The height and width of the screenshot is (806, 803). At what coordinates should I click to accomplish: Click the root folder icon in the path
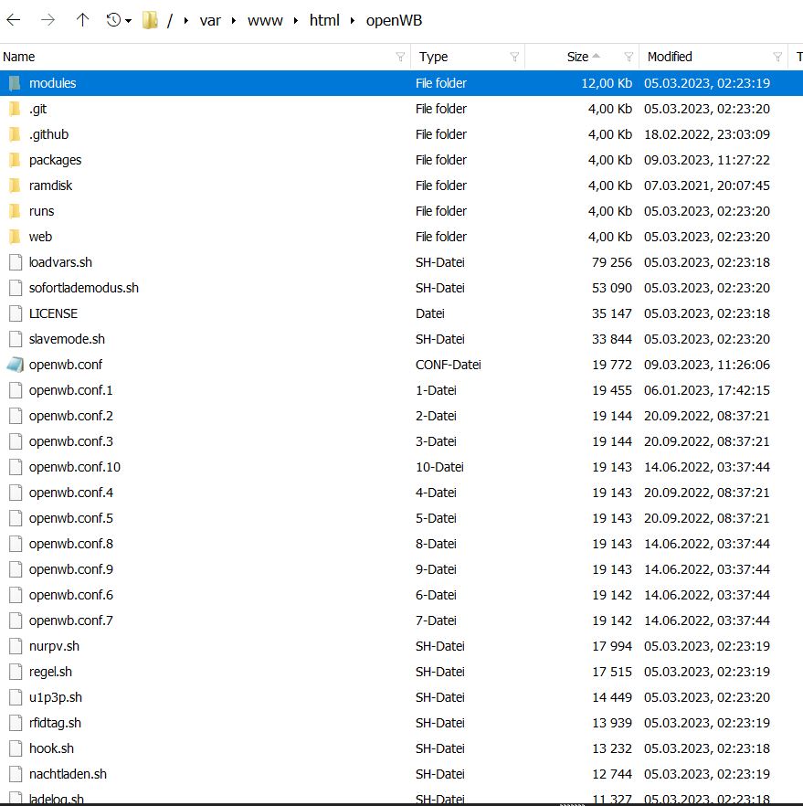150,19
